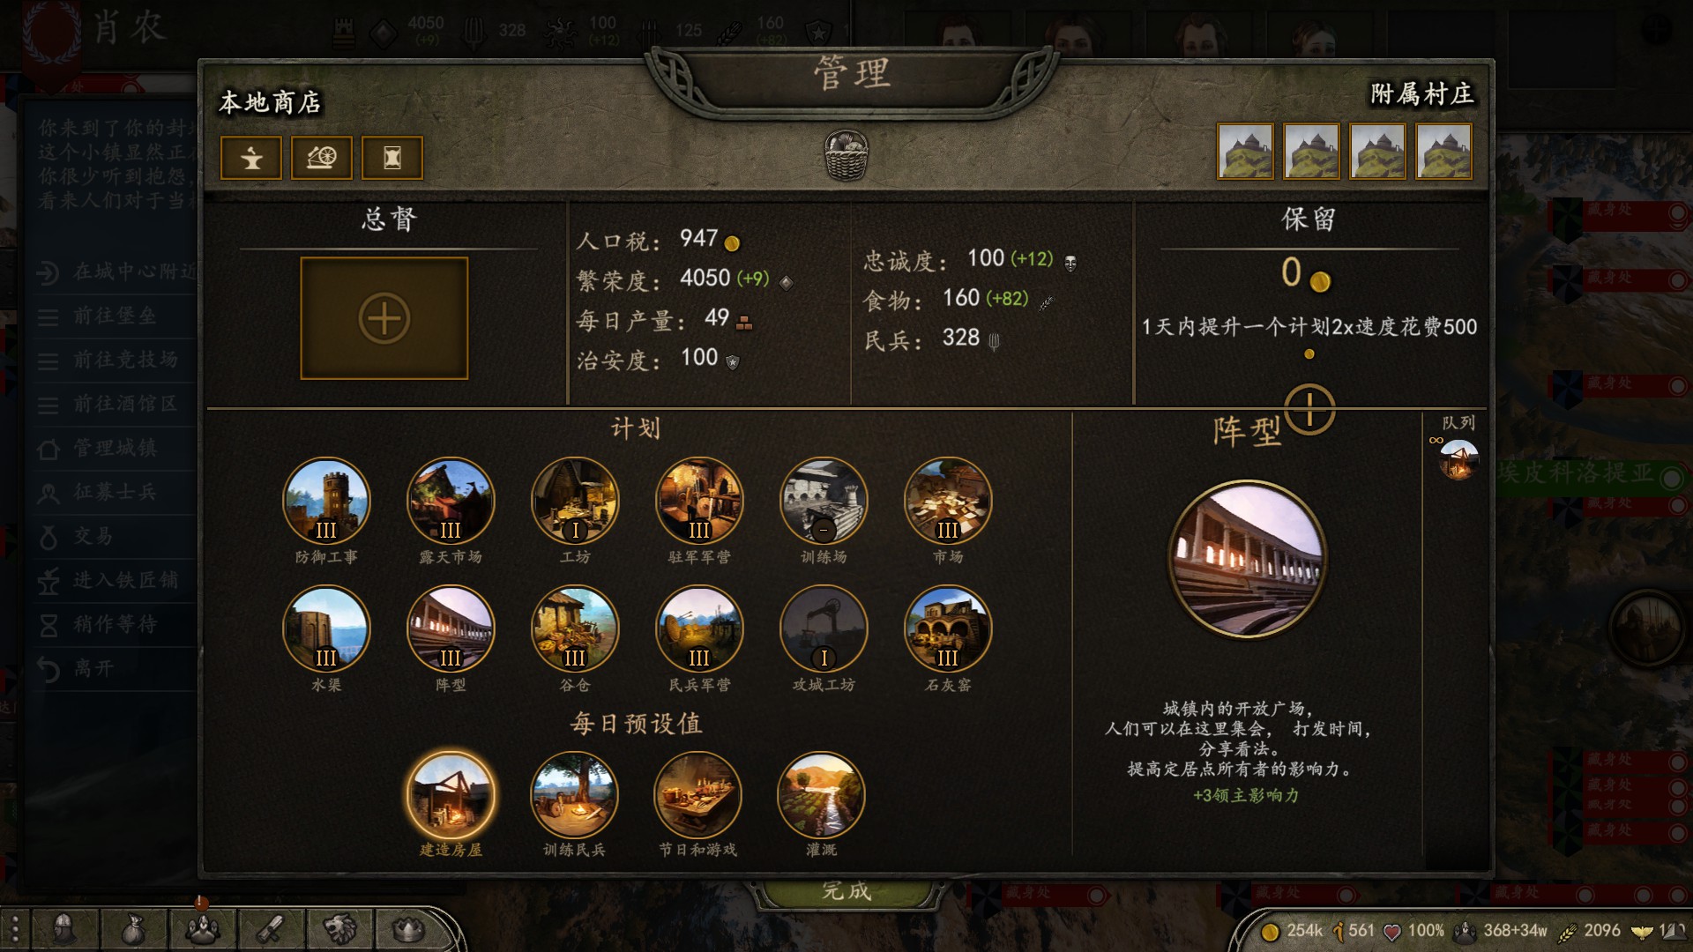Select the 水渠 aqueduct project icon
This screenshot has width=1693, height=952.
(x=326, y=628)
